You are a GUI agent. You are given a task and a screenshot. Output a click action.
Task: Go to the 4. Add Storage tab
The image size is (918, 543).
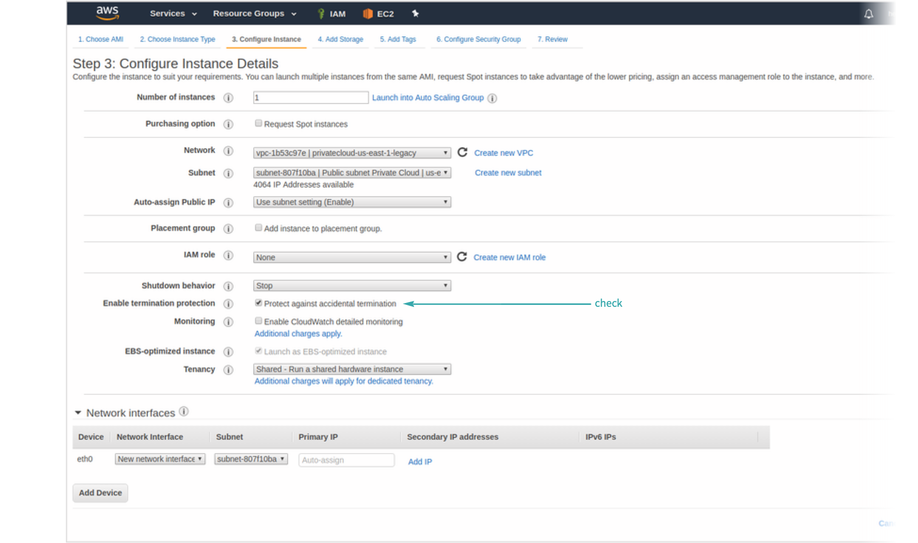[x=340, y=39]
